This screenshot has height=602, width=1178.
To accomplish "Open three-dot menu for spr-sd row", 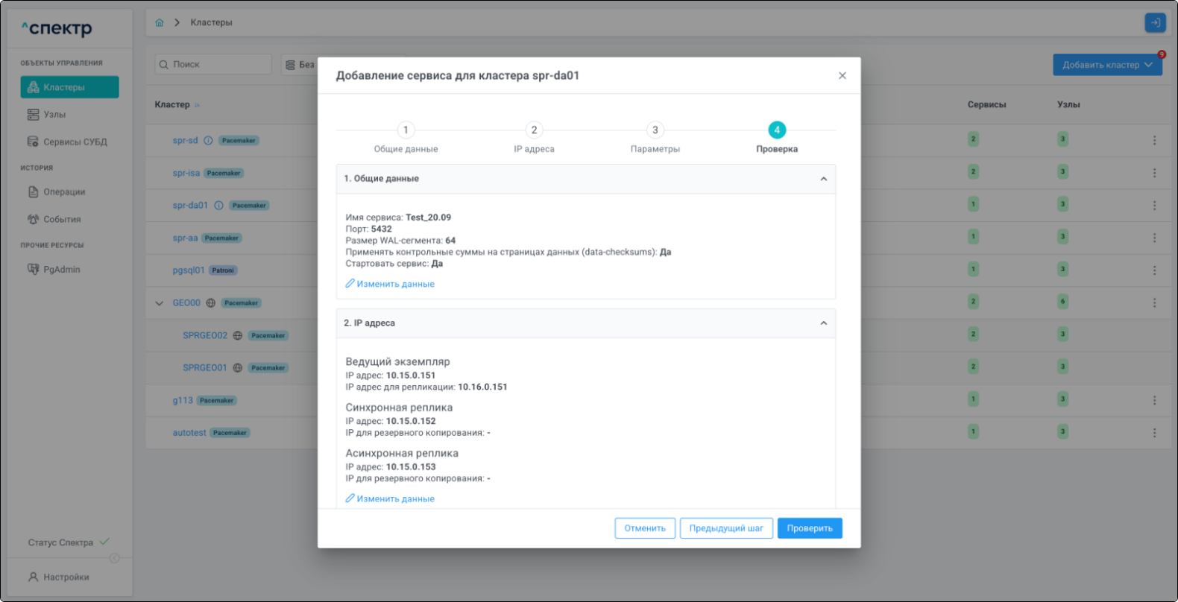I will tap(1154, 140).
